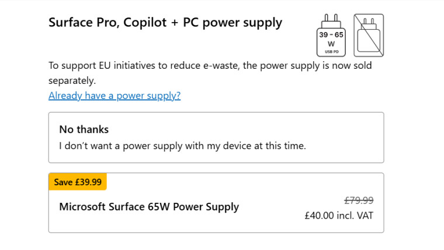This screenshot has height=250, width=444.
Task: Click the 39-65 W USB PD charger icon
Action: pyautogui.click(x=331, y=36)
